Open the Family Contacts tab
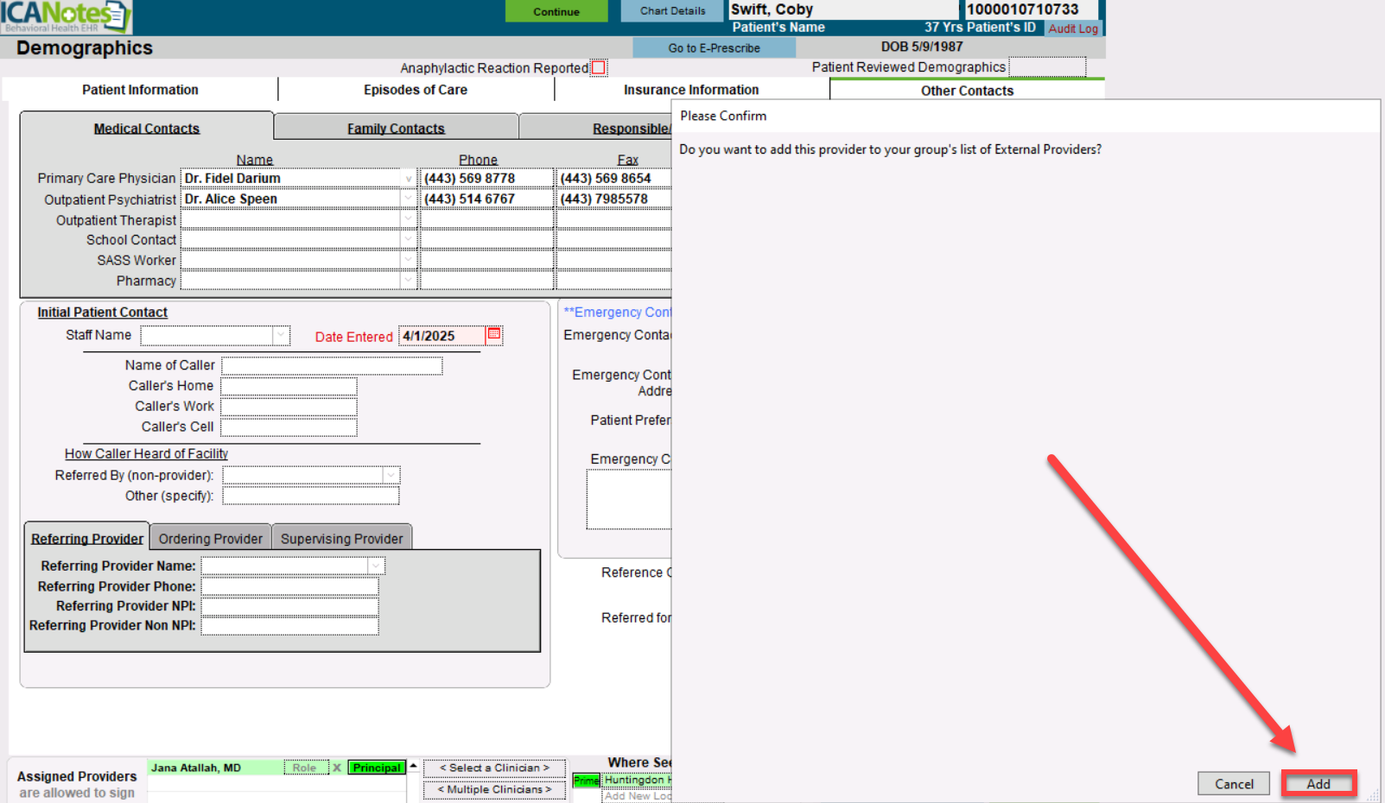1385x803 pixels. 396,129
